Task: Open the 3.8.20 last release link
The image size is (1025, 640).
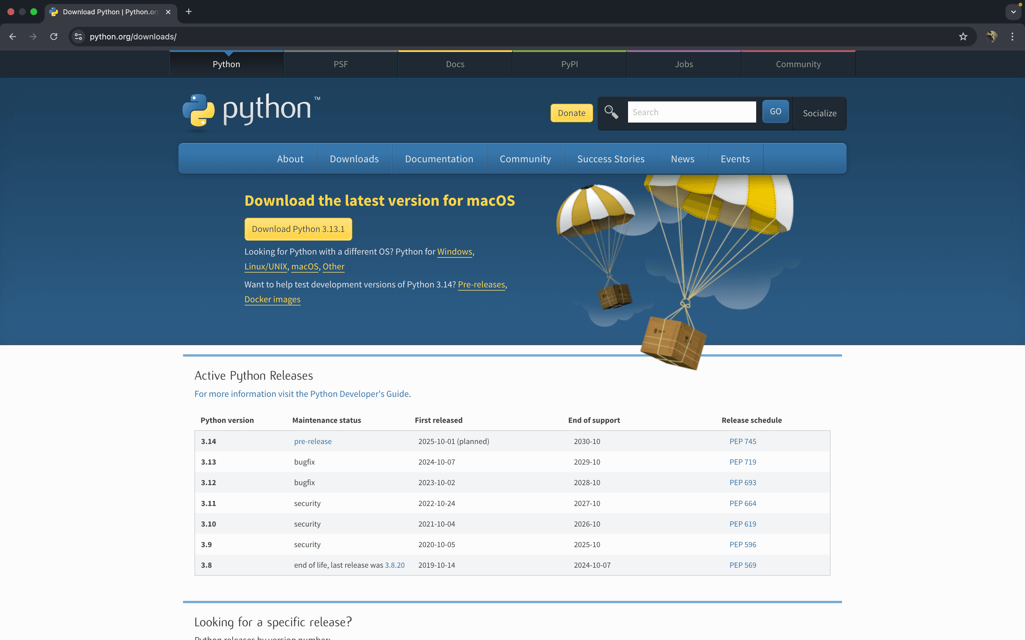Action: tap(394, 565)
